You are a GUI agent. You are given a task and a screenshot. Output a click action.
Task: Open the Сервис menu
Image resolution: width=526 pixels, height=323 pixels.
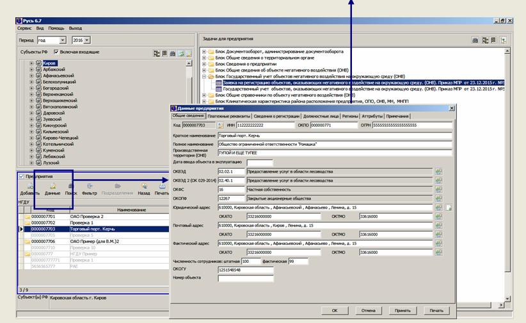tap(24, 28)
